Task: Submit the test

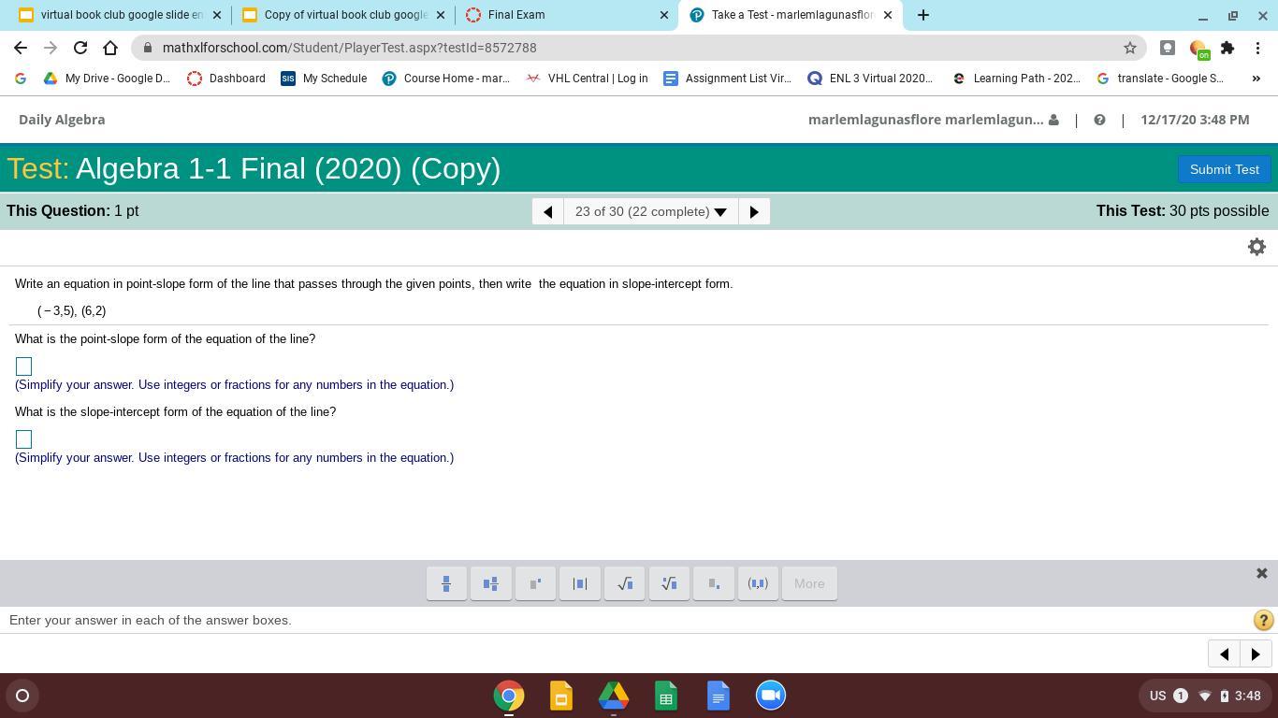Action: [1224, 169]
